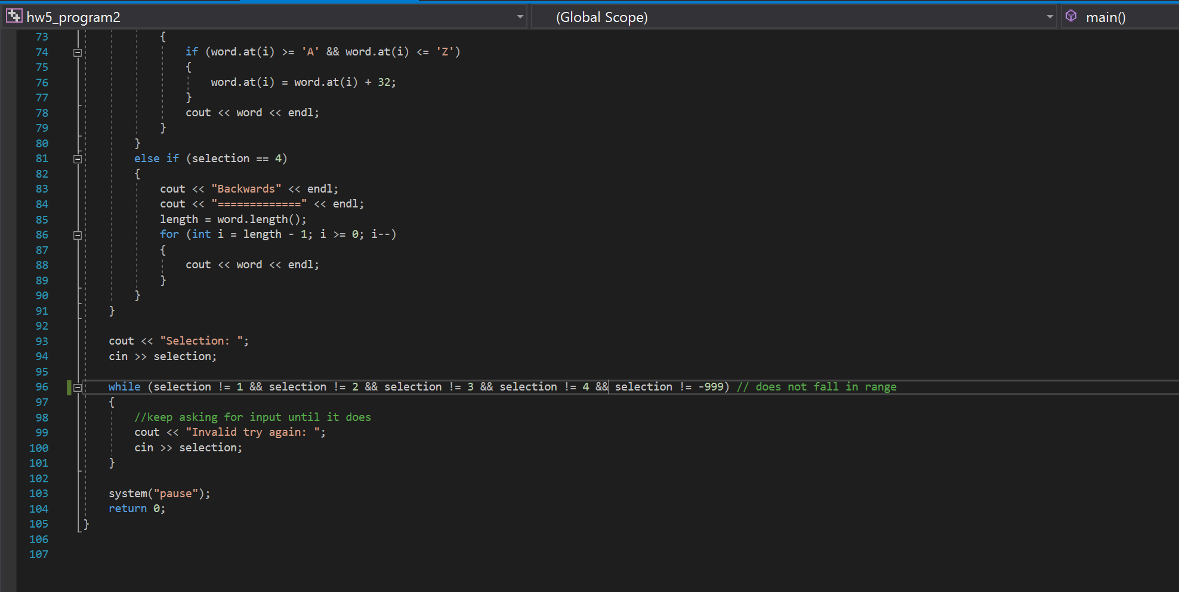The image size is (1179, 592).
Task: Click the closing brace on line 105
Action: point(86,524)
